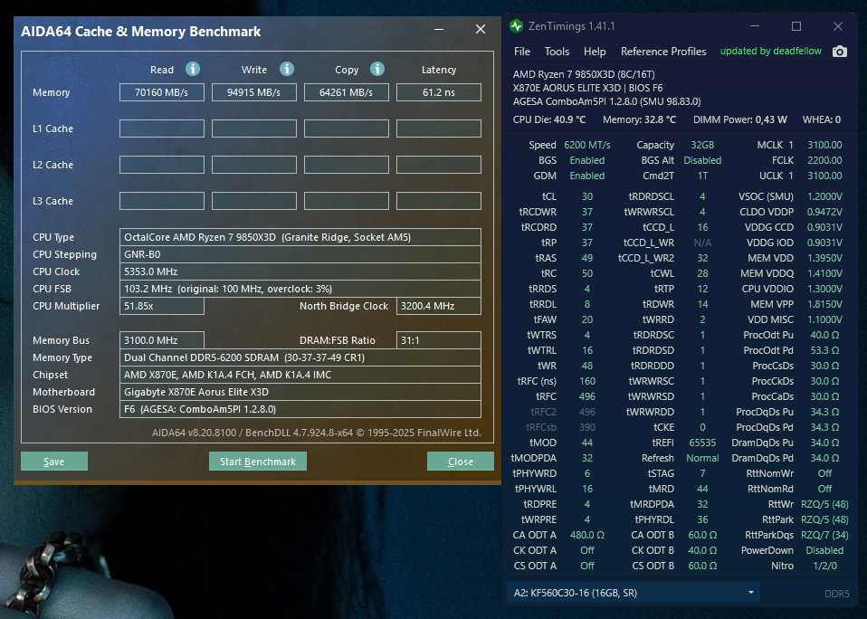Click the Start Benchmark button
The width and height of the screenshot is (867, 619).
pos(258,462)
